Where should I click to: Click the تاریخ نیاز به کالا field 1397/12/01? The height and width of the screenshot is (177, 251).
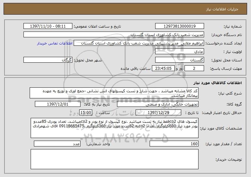point(58,104)
